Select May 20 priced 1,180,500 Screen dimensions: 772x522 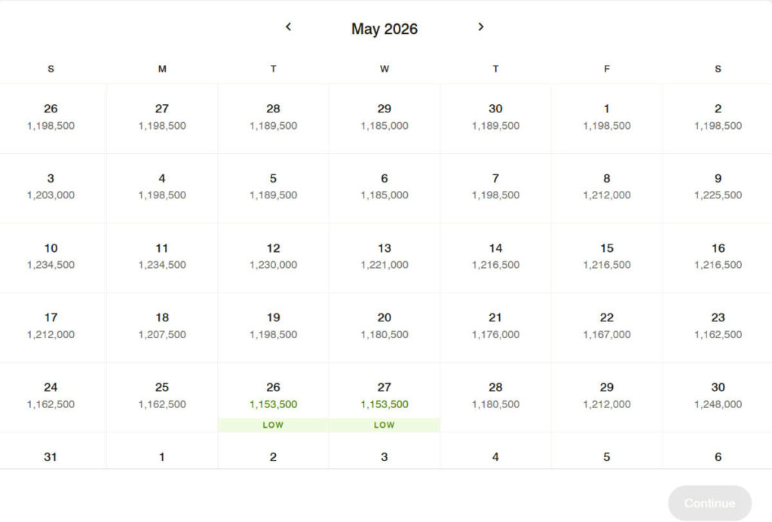click(384, 326)
